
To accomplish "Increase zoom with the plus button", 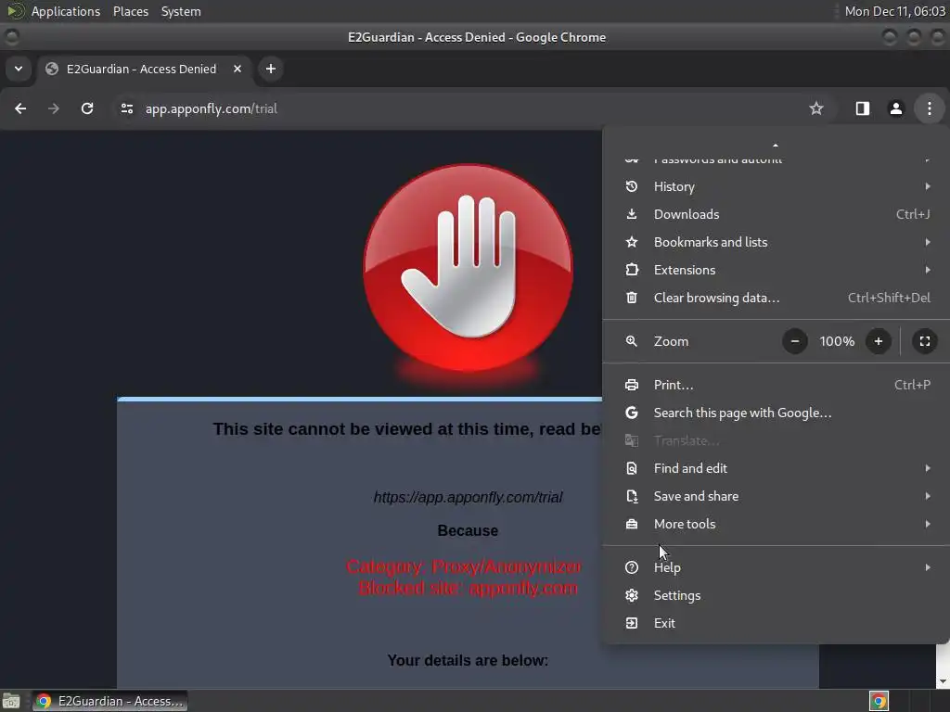I will (x=878, y=341).
